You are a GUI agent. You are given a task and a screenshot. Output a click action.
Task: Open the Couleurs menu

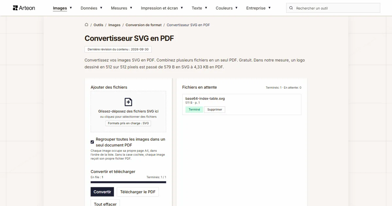coord(224,8)
